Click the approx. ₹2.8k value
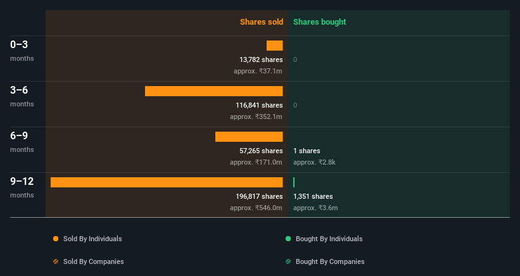 (x=314, y=162)
